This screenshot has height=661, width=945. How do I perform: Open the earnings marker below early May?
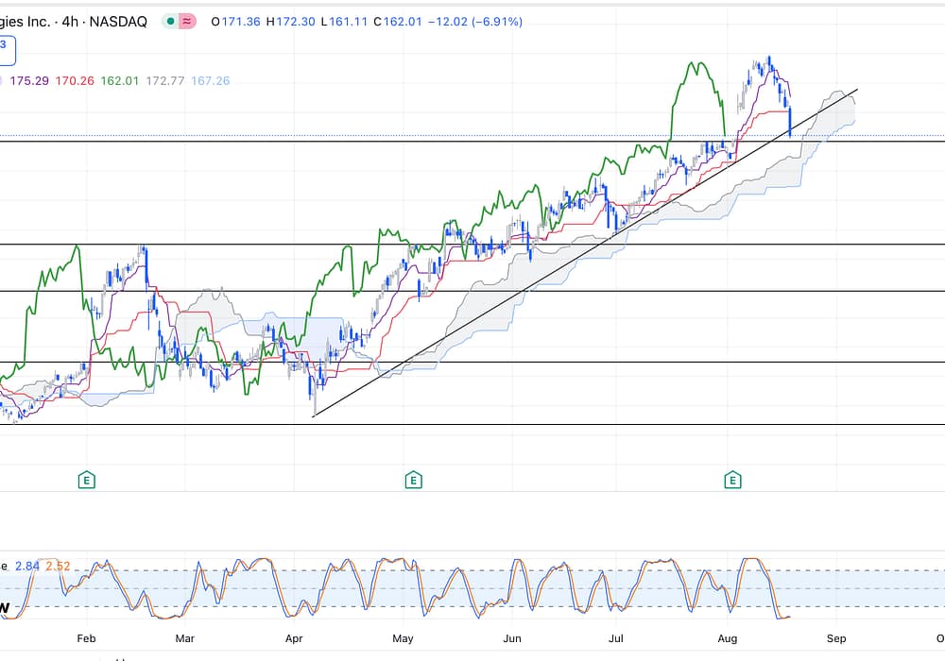point(413,481)
